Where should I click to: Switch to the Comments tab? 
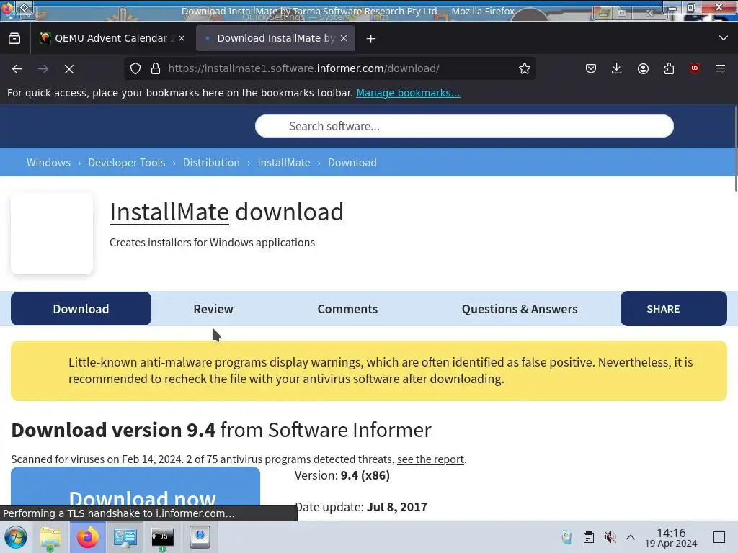click(347, 309)
